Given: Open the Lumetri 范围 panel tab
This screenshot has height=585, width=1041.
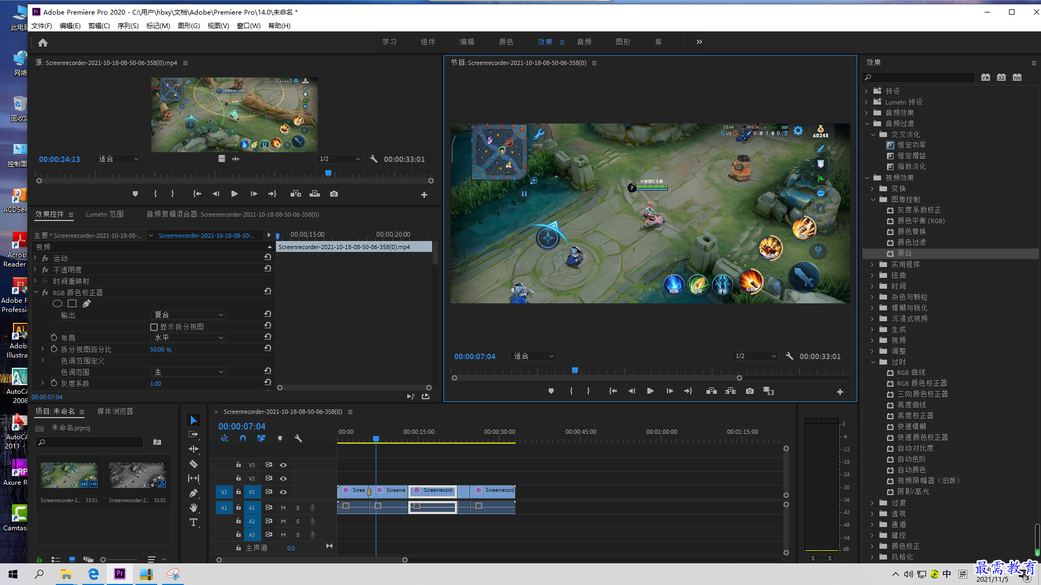Looking at the screenshot, I should point(105,214).
